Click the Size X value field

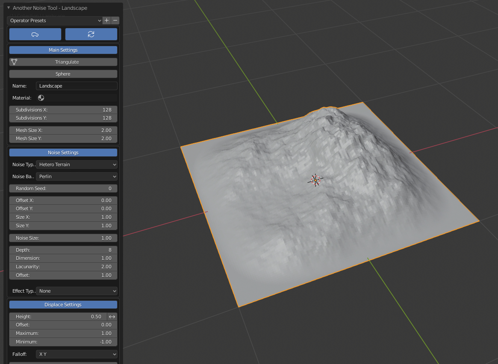click(63, 217)
